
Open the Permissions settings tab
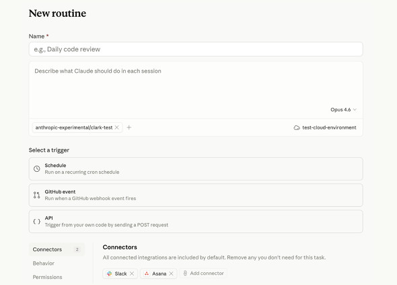pyautogui.click(x=47, y=277)
